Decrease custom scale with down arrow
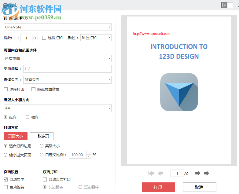239x194 pixels. click(89, 157)
